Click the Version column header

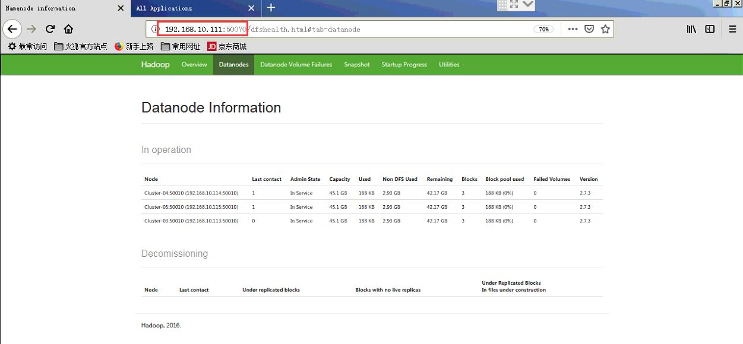click(x=589, y=179)
